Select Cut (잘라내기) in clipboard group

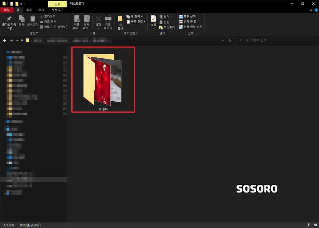pos(48,17)
